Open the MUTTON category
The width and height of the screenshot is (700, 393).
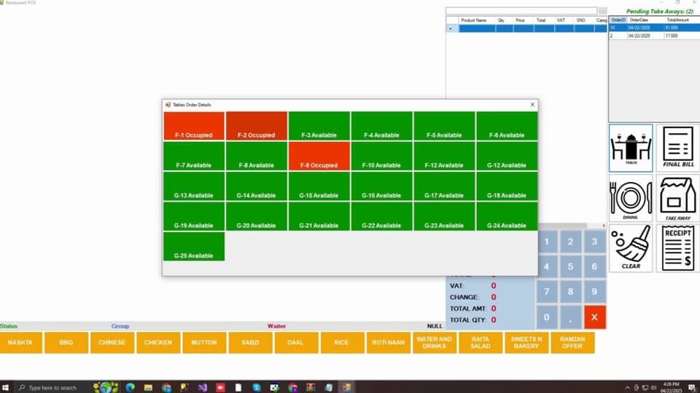[x=204, y=343]
